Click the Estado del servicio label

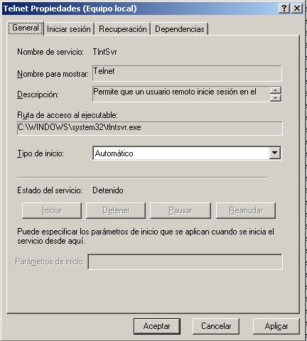pyautogui.click(x=50, y=190)
